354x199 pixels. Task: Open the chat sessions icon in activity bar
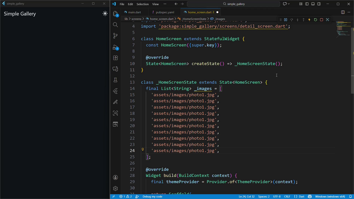tap(116, 69)
